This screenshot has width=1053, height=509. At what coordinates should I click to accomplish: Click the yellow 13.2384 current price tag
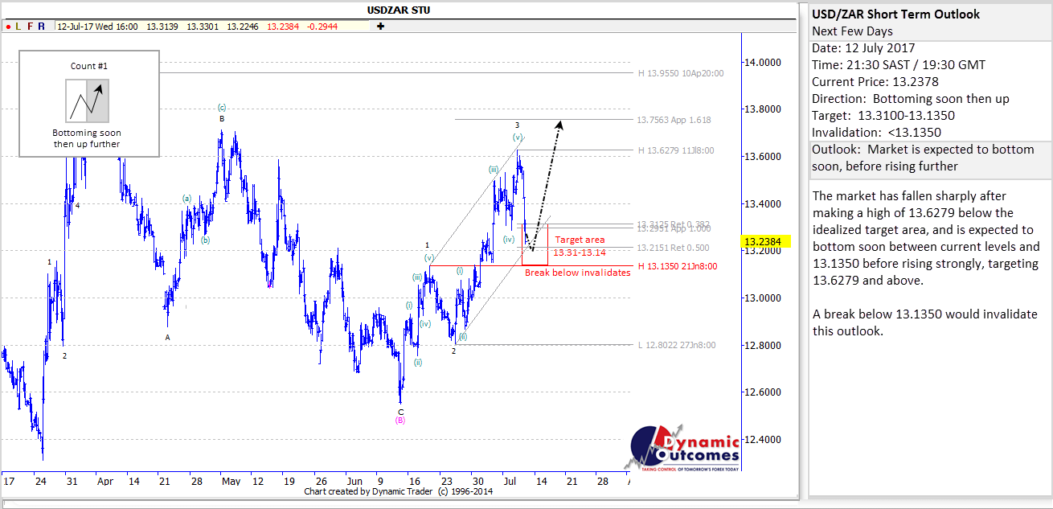(768, 241)
